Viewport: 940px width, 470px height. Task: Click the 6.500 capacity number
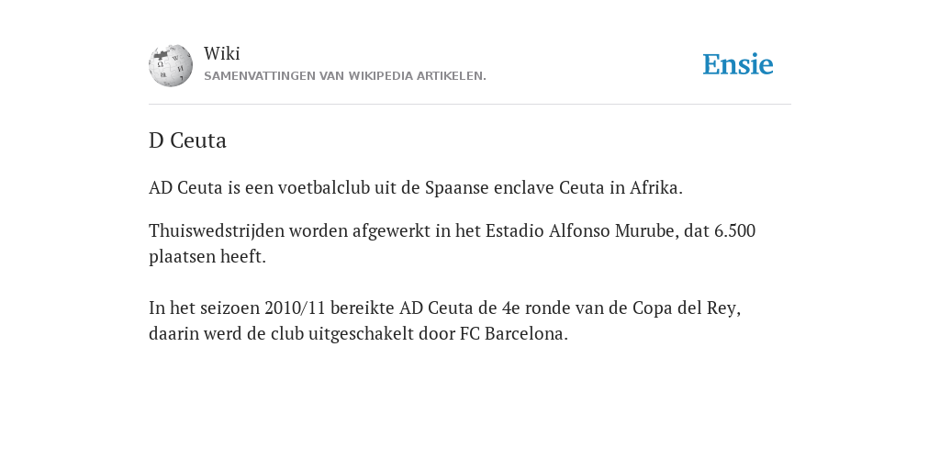(x=735, y=230)
